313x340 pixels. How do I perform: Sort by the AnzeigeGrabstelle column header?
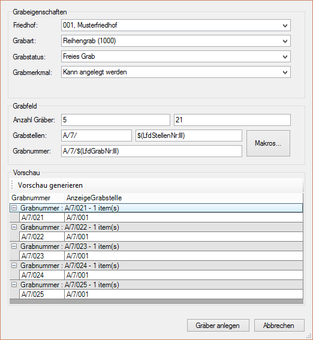[x=94, y=198]
